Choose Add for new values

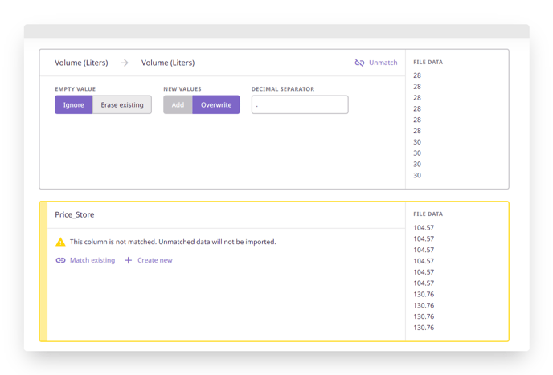tap(178, 104)
